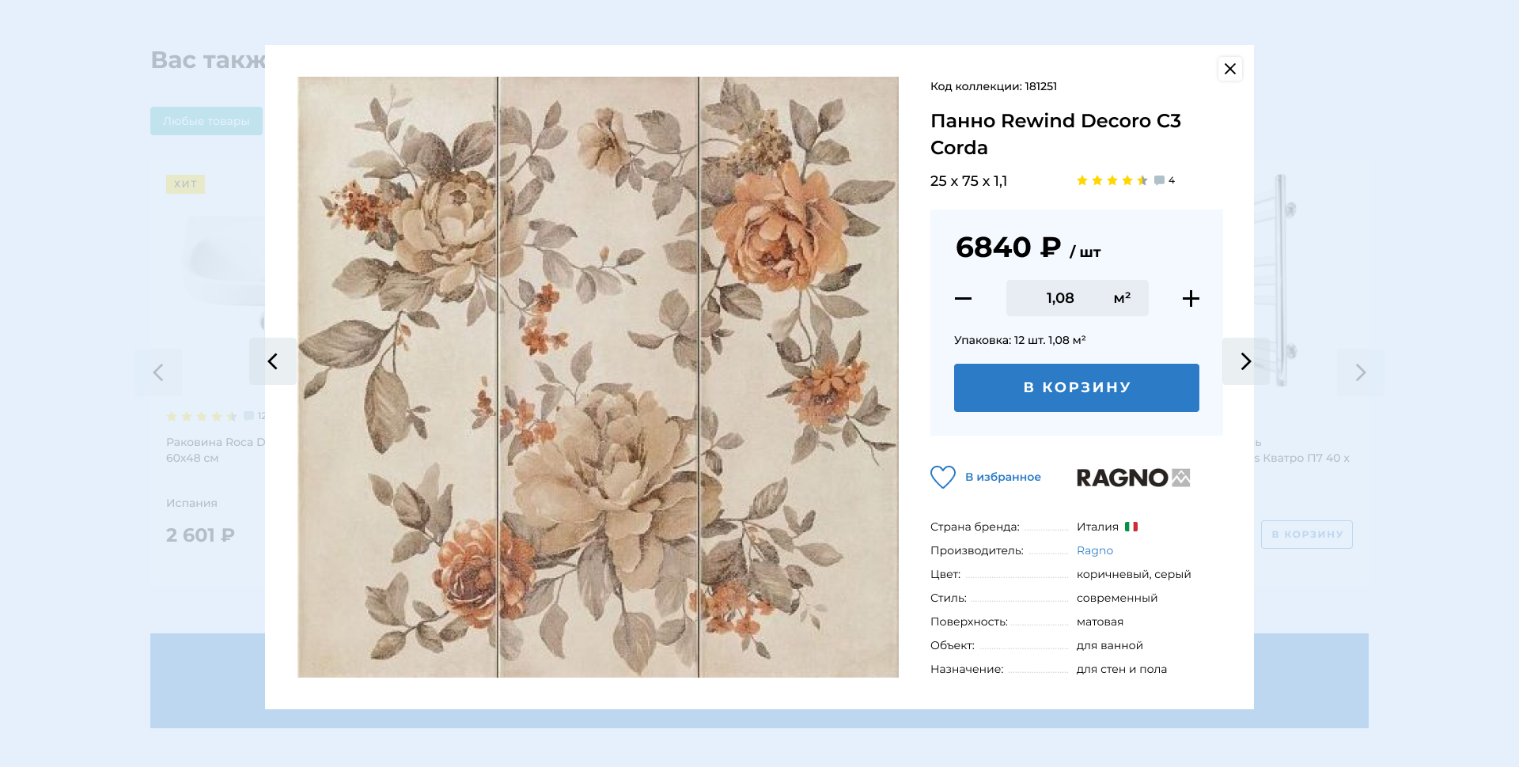Click the quantity input showing 1,08 м²
The image size is (1519, 767).
point(1077,298)
